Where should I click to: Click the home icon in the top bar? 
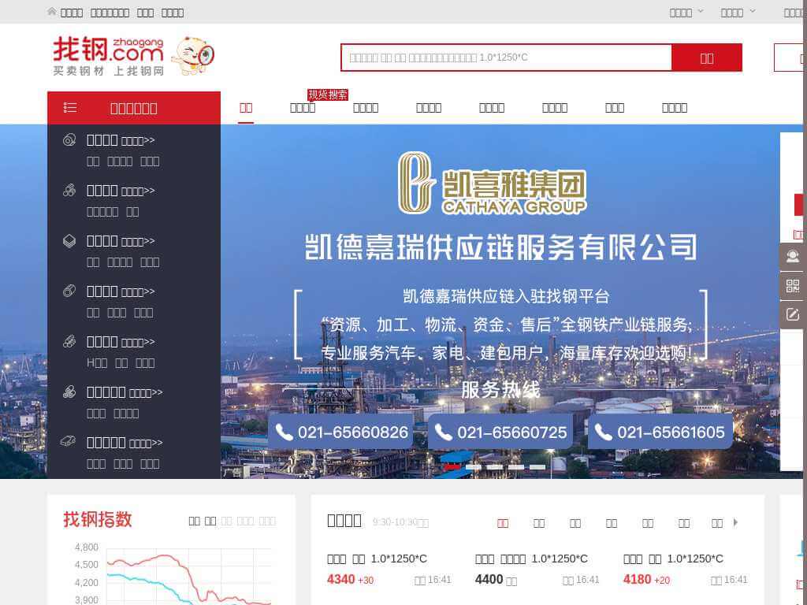click(x=51, y=11)
